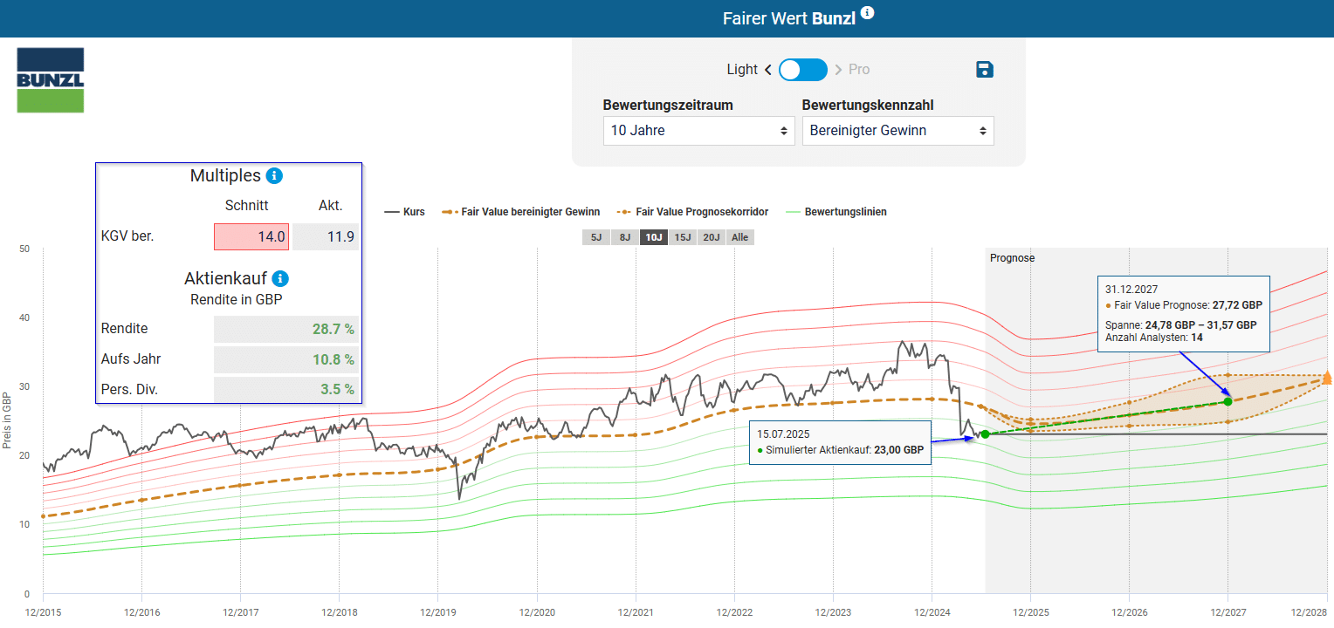The height and width of the screenshot is (628, 1334).
Task: Open the Bewertungszeitraum dropdown
Action: pyautogui.click(x=698, y=131)
